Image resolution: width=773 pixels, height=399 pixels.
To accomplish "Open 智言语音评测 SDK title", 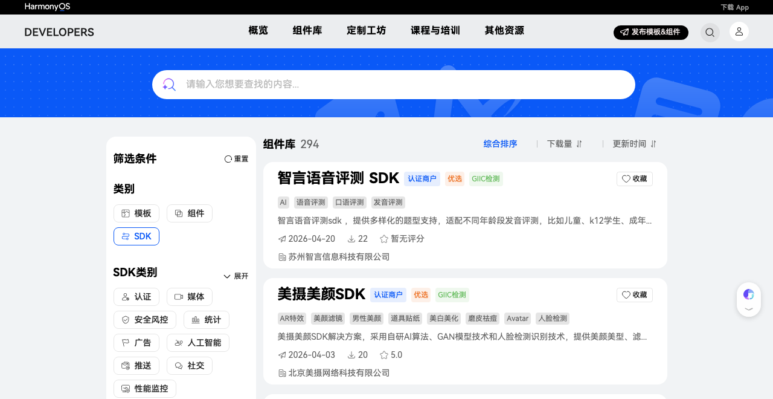I will [338, 178].
